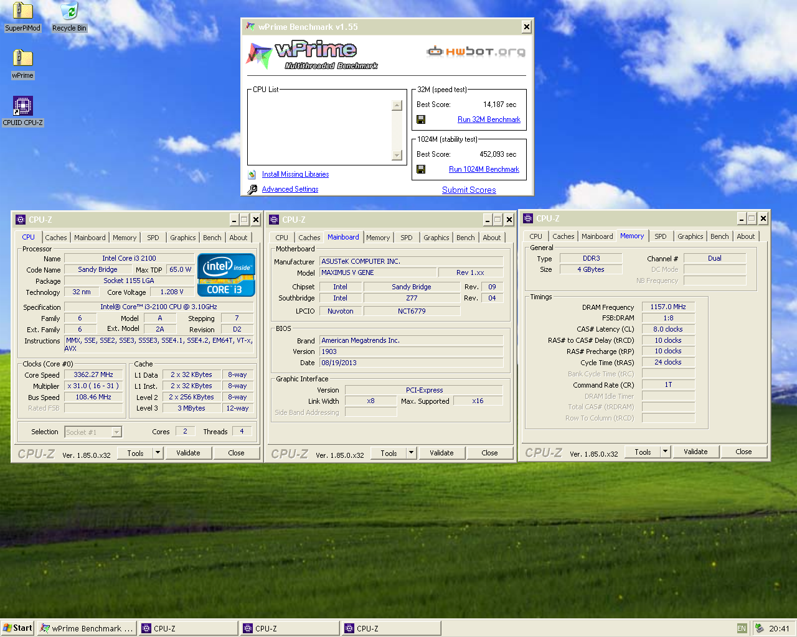Image resolution: width=797 pixels, height=637 pixels.
Task: Open the About tab in the Memory CPU-Z window
Action: click(745, 236)
